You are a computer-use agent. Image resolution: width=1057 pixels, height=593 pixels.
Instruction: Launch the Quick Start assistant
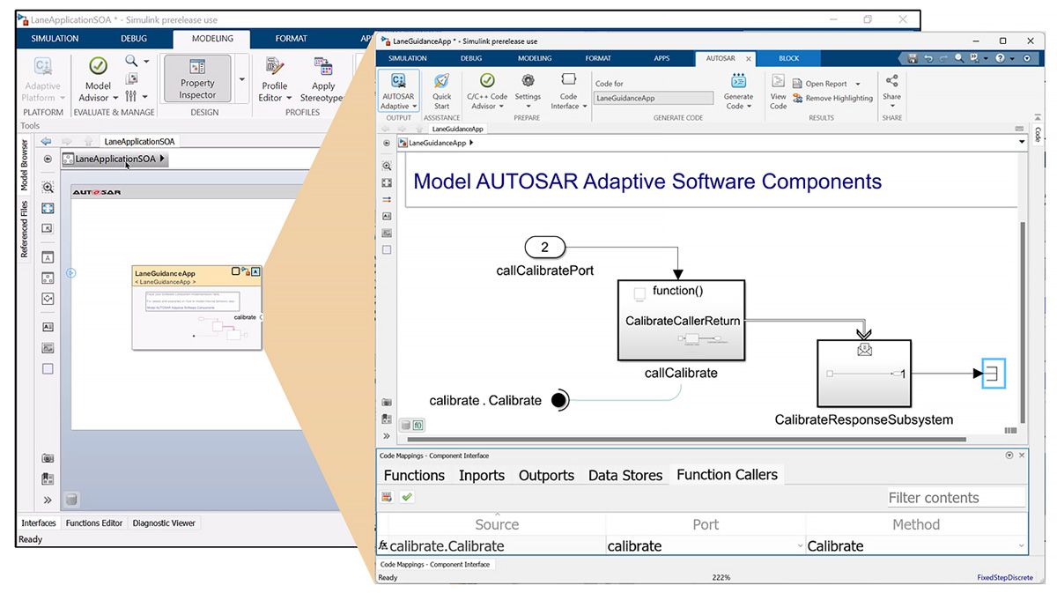[441, 91]
